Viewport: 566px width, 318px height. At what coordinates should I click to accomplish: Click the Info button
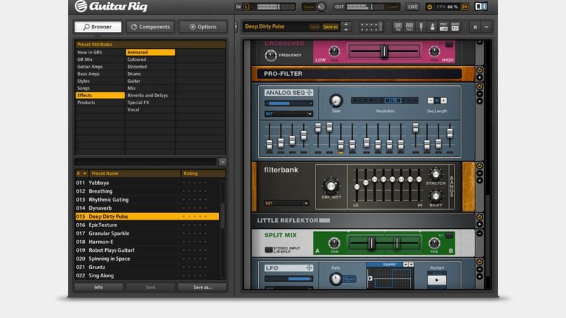[99, 287]
